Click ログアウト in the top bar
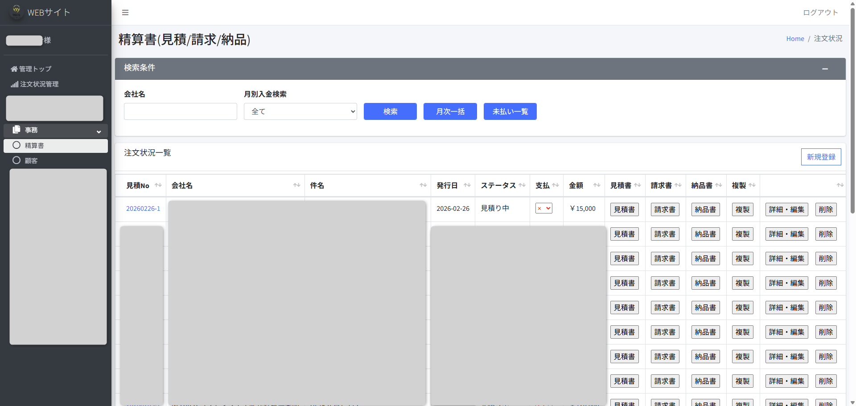The image size is (856, 406). (x=820, y=12)
